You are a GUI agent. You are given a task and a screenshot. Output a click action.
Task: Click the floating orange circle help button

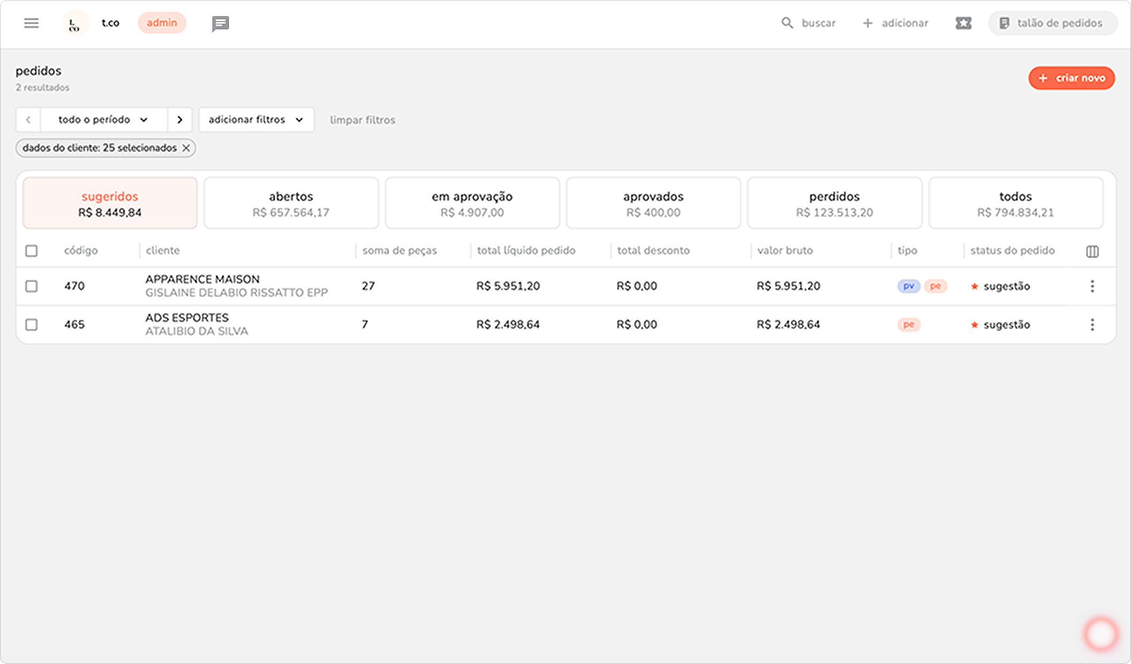(x=1100, y=634)
